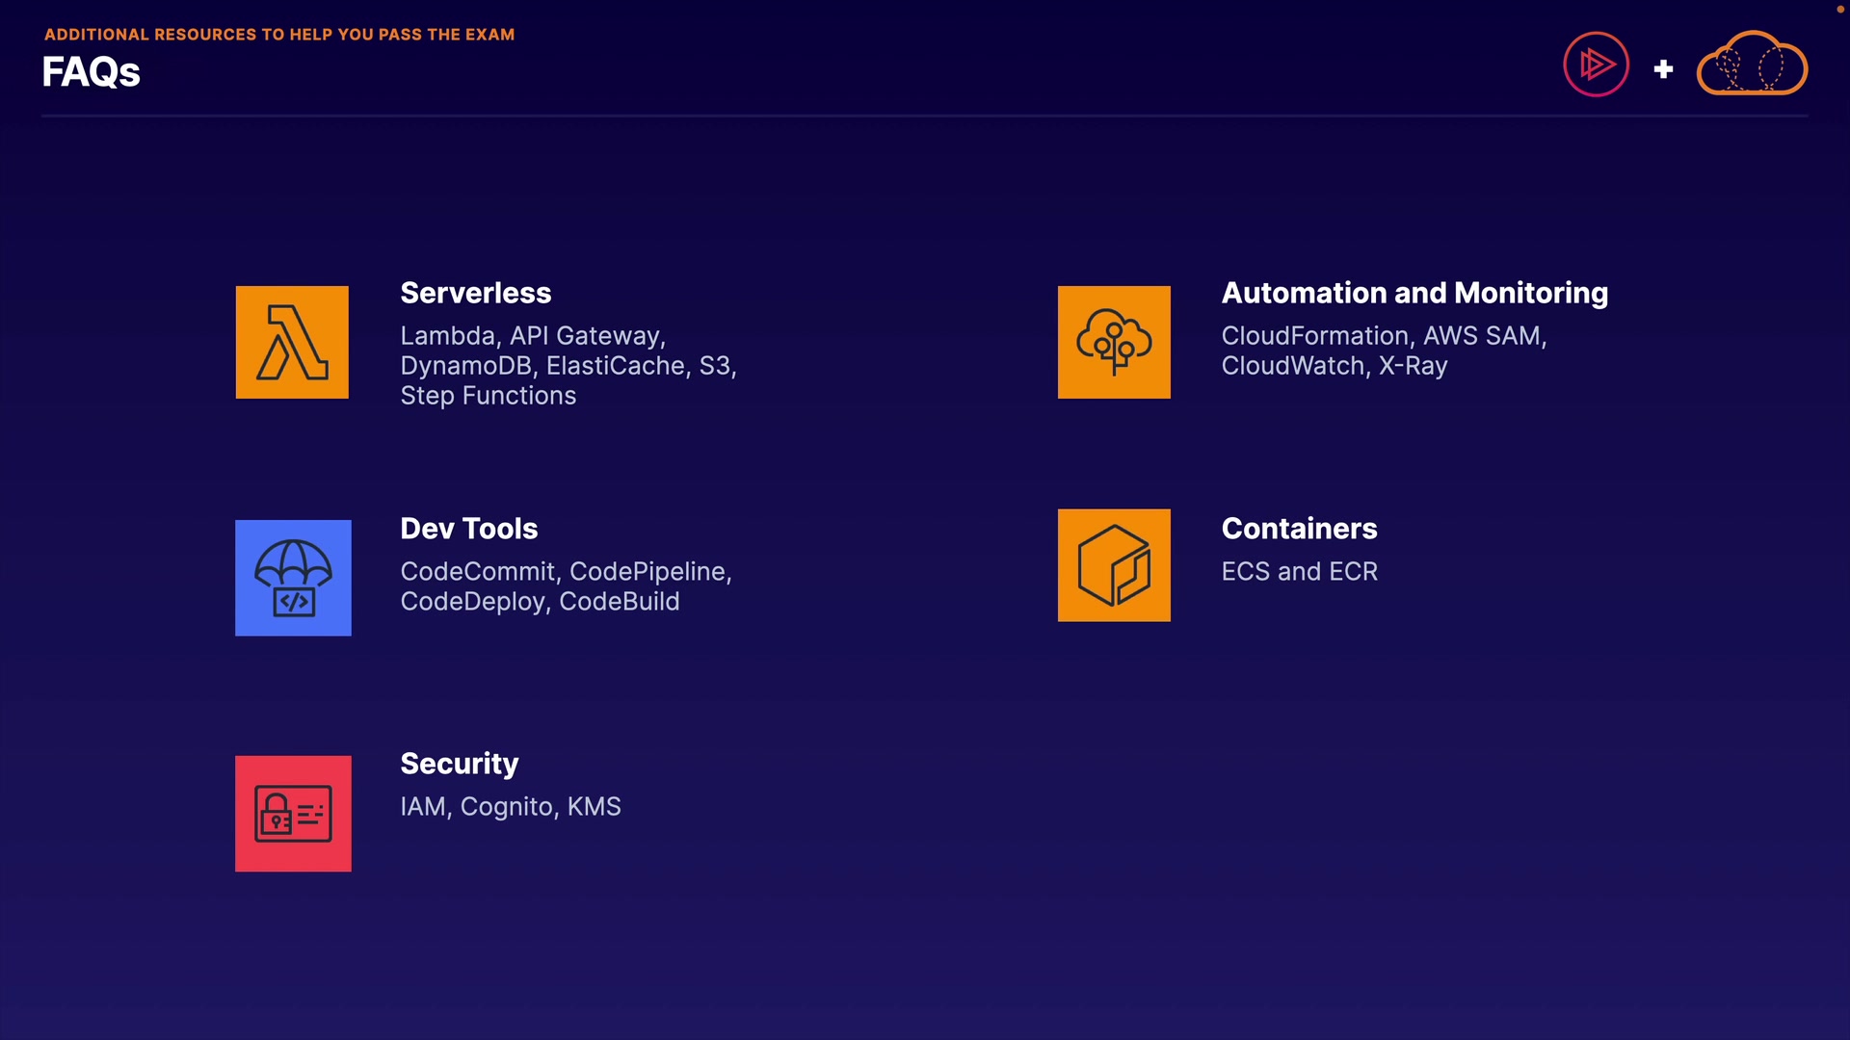The height and width of the screenshot is (1040, 1850).
Task: Click the orange Containers cube icon
Action: pyautogui.click(x=1114, y=565)
